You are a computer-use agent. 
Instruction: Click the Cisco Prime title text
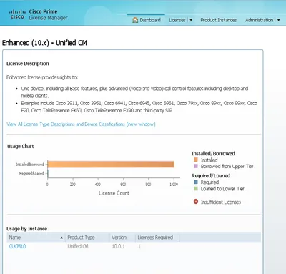point(43,11)
